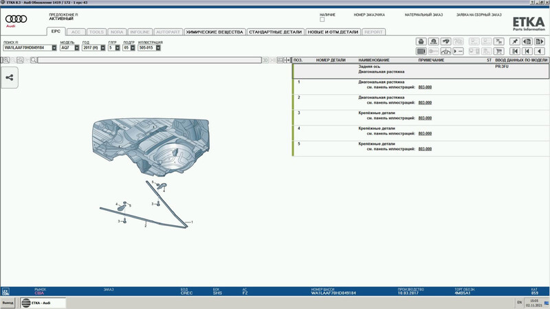Click the order tree cart icon
The height and width of the screenshot is (309, 550).
tap(499, 41)
